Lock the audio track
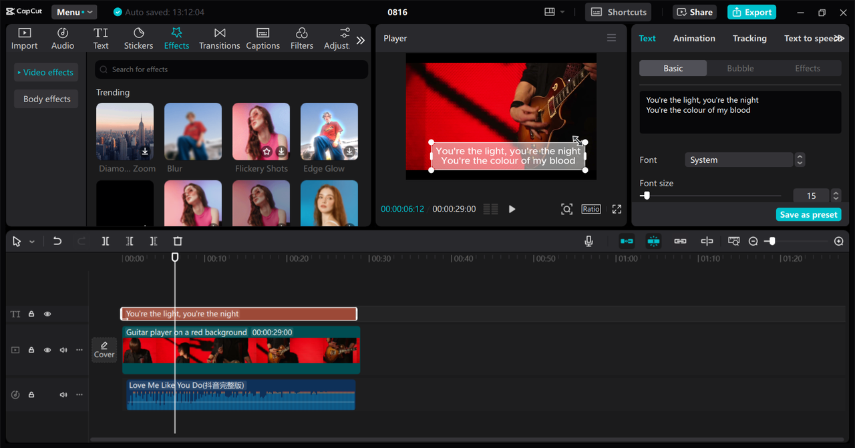 tap(31, 395)
